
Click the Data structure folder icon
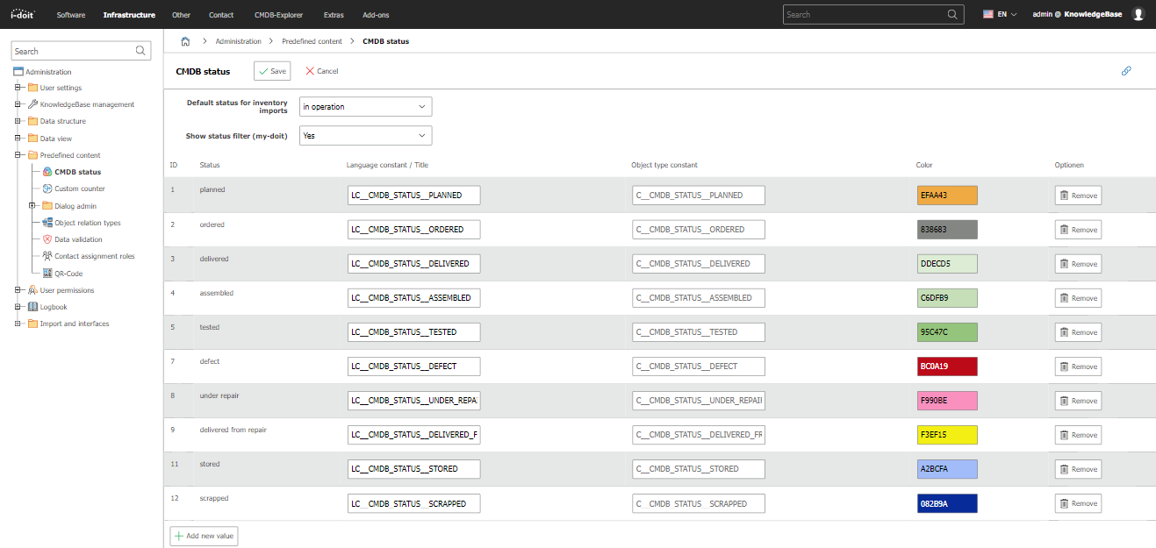coord(32,121)
